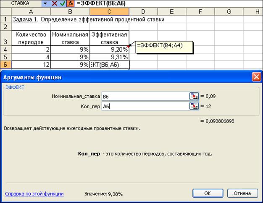The image size is (263, 203).
Task: Click the fx insert function icon
Action: point(70,3)
